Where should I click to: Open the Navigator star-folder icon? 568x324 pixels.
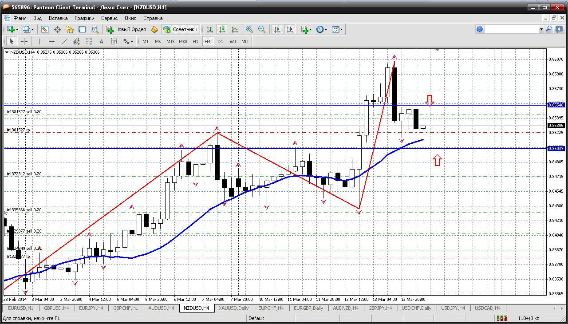70,29
